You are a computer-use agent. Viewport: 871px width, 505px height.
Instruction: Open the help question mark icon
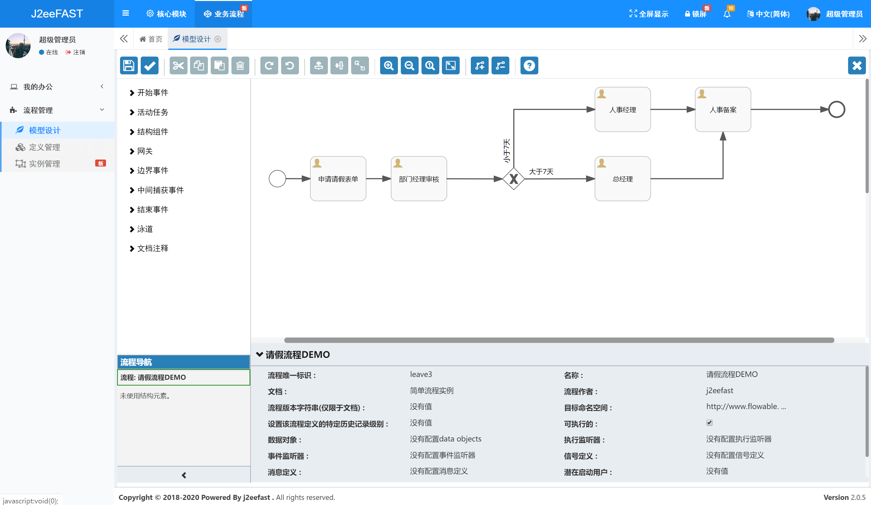pyautogui.click(x=529, y=65)
